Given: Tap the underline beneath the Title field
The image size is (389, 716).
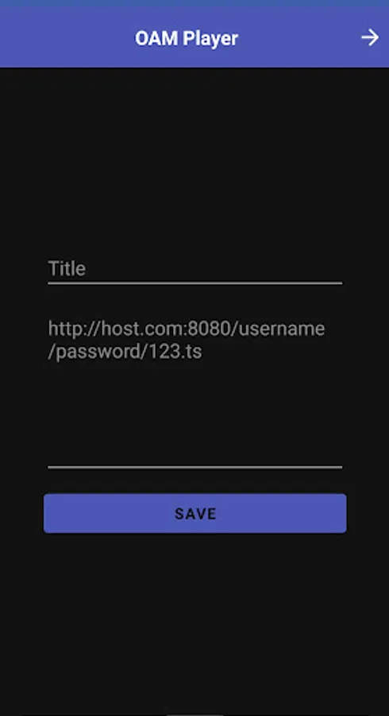Looking at the screenshot, I should (x=195, y=283).
